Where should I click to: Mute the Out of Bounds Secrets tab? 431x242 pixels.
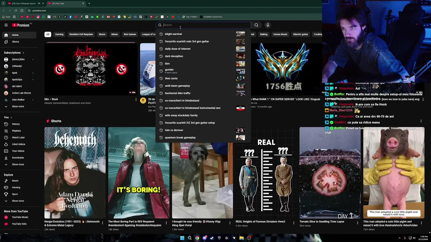coord(39,3)
